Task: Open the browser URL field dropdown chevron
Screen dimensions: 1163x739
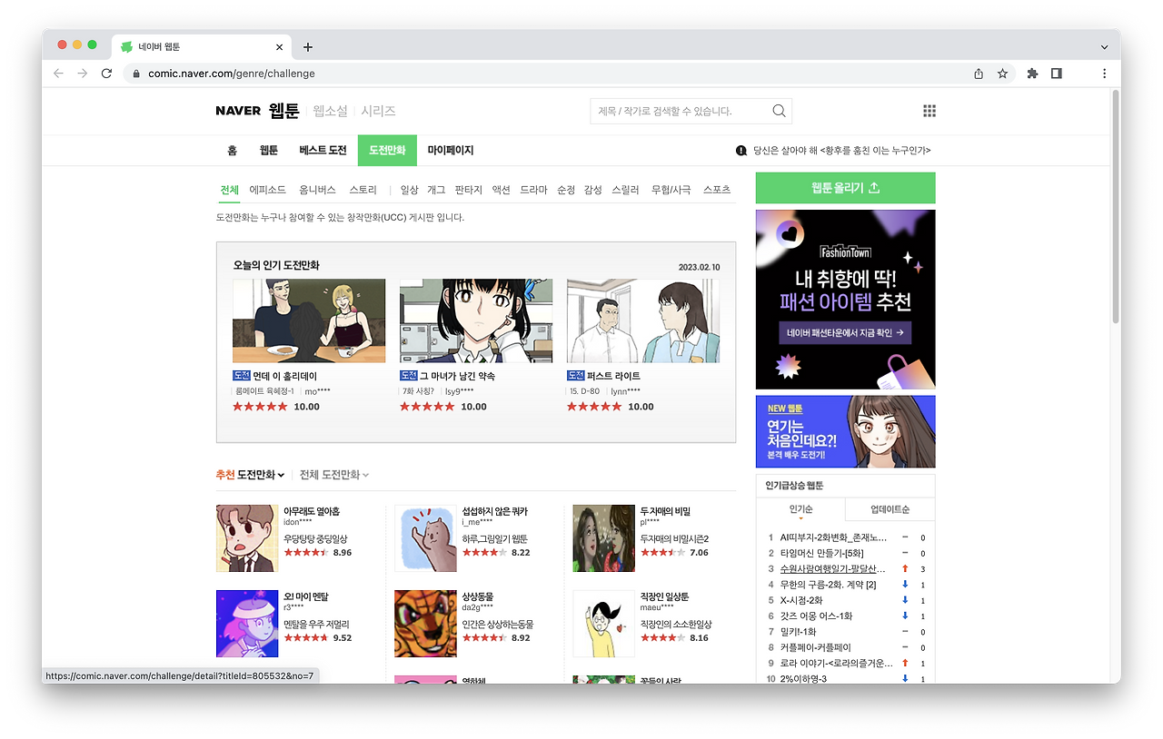Action: (1102, 46)
